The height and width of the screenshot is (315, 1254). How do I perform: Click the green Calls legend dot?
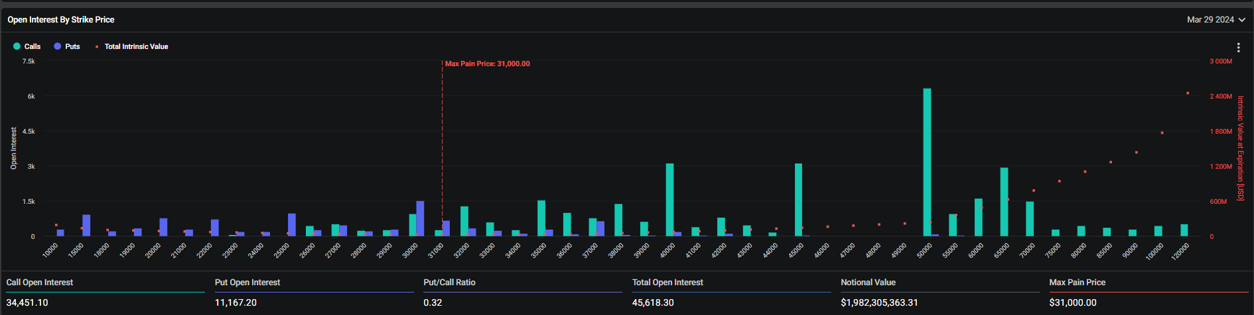[17, 46]
